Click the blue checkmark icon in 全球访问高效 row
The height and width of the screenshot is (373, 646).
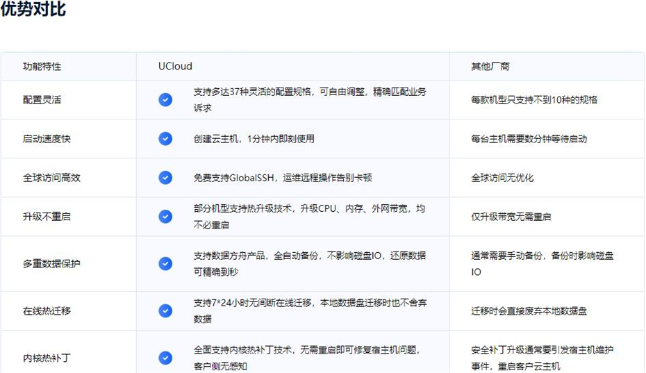click(165, 178)
